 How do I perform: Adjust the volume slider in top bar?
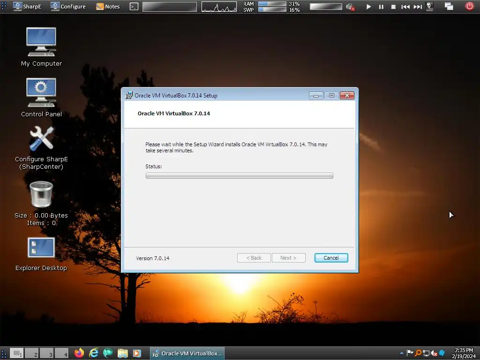click(x=326, y=7)
